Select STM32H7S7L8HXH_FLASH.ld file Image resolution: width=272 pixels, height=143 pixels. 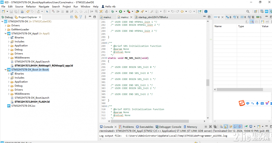32,102
